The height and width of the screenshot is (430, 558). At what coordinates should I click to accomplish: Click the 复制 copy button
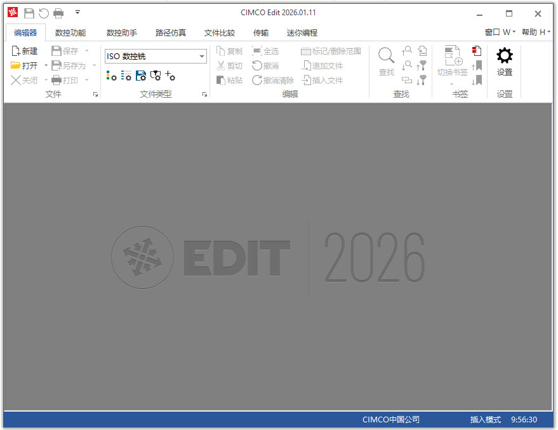point(230,51)
